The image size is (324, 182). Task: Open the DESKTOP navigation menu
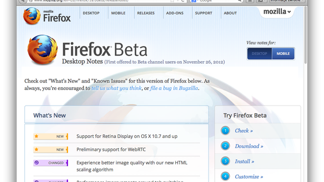(91, 13)
